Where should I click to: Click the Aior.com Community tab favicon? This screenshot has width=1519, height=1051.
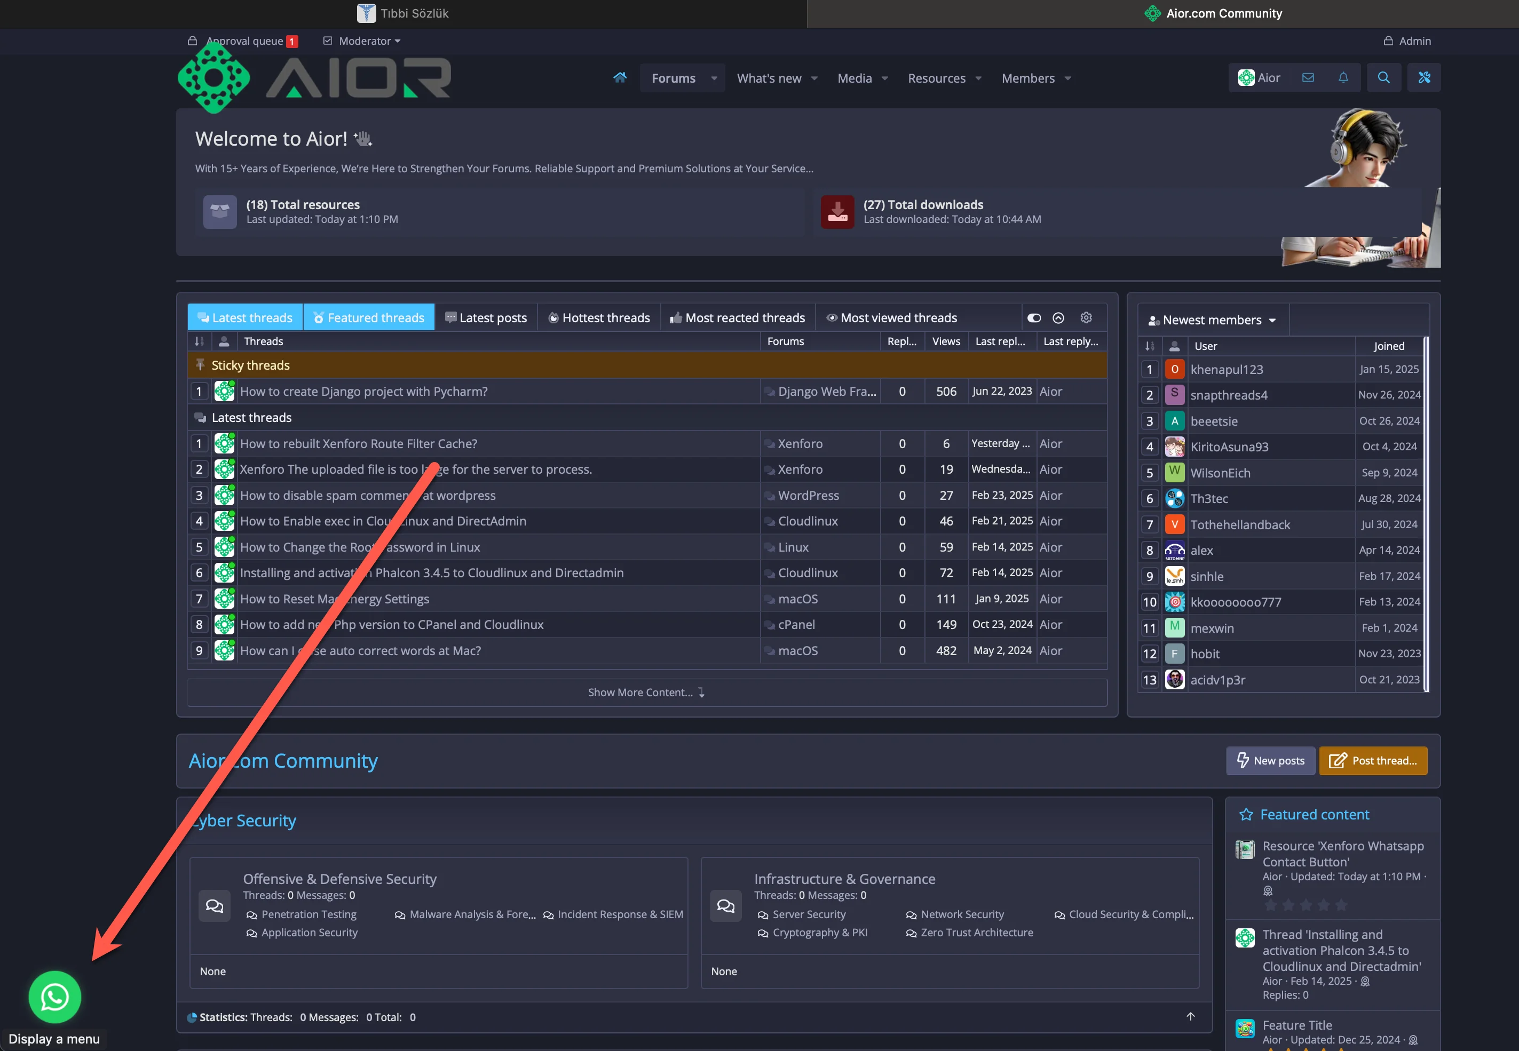click(x=1152, y=13)
